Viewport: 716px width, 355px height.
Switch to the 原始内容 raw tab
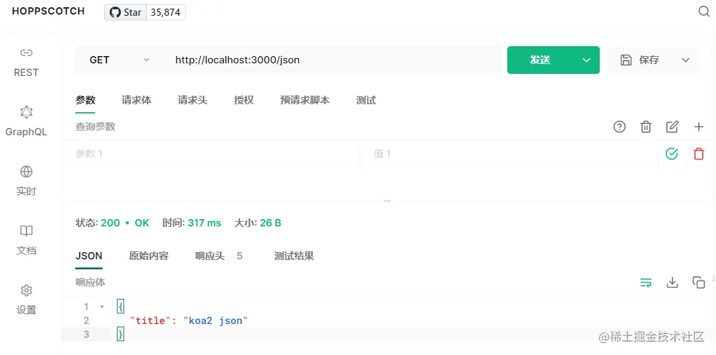[x=149, y=256]
